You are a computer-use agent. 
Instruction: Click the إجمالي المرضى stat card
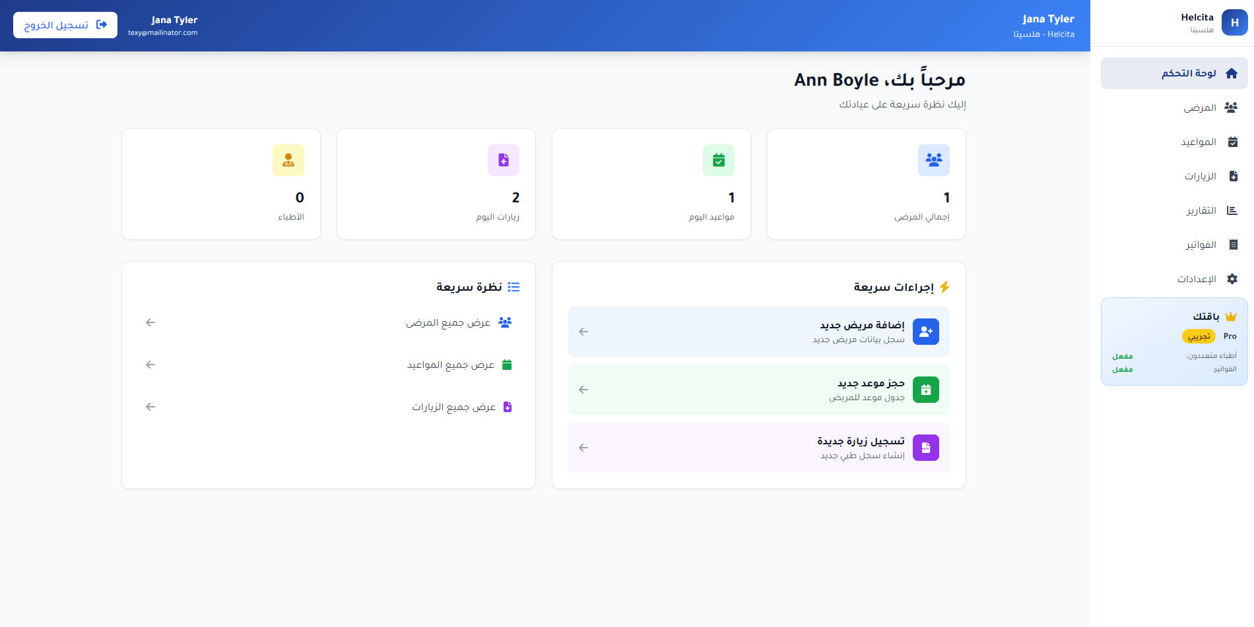coord(866,183)
